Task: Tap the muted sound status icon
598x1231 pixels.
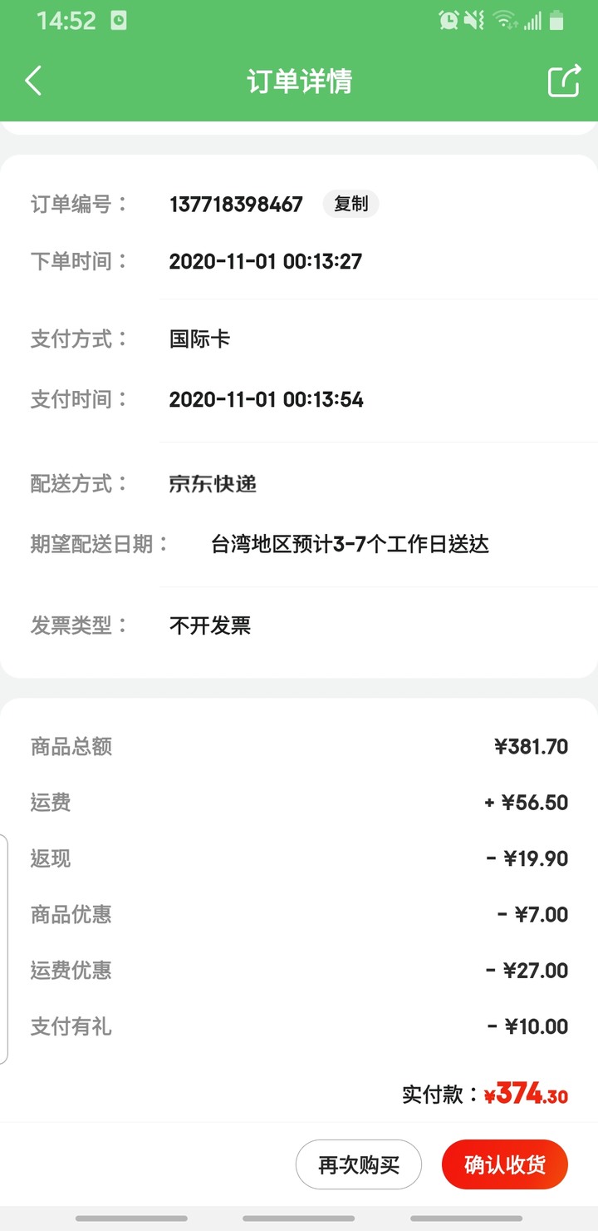Action: [474, 20]
